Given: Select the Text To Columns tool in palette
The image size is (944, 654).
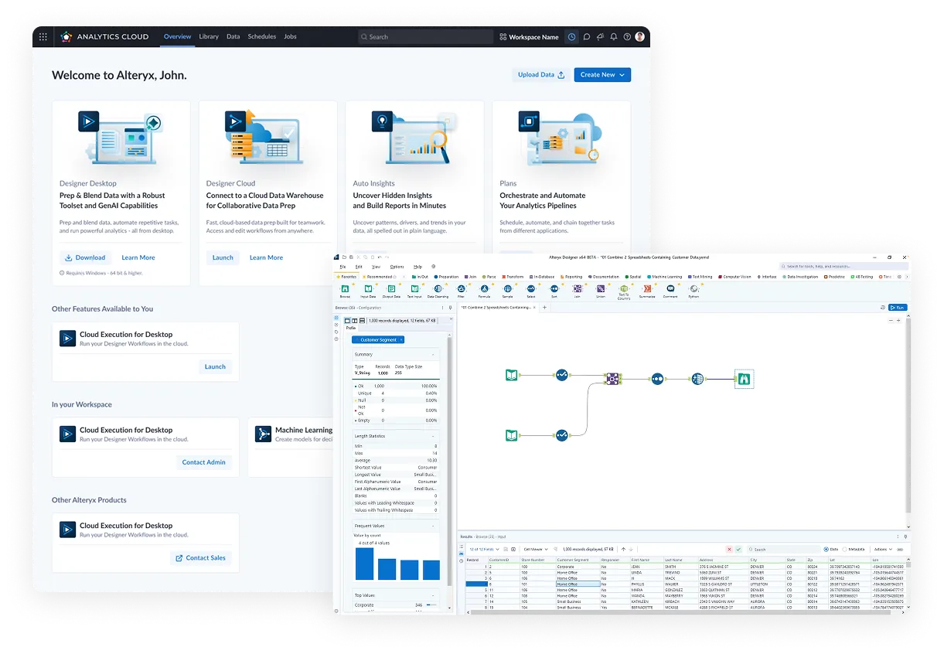Looking at the screenshot, I should 623,291.
